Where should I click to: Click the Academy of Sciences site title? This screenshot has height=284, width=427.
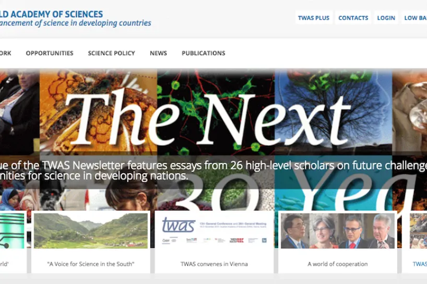pos(52,14)
